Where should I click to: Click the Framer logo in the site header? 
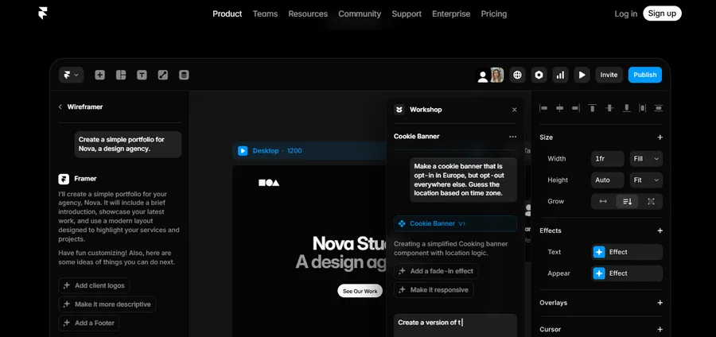[43, 14]
